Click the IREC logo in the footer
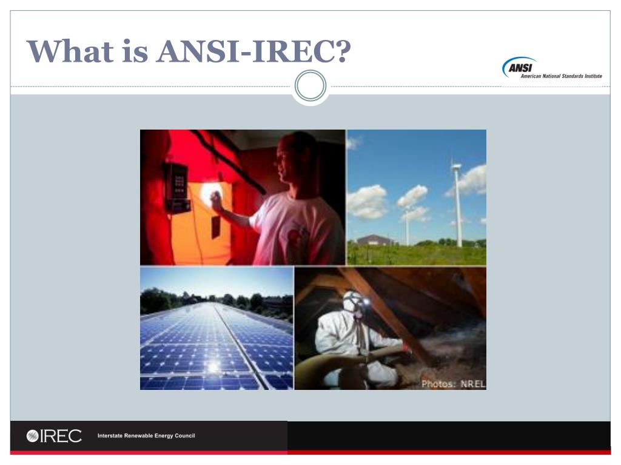The width and height of the screenshot is (621, 465). click(54, 436)
